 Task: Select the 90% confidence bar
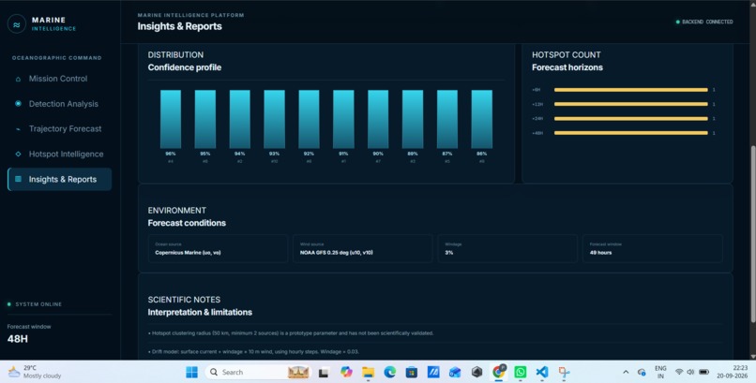click(378, 119)
